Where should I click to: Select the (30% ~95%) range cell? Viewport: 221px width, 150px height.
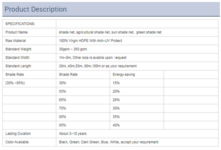pos(15,83)
